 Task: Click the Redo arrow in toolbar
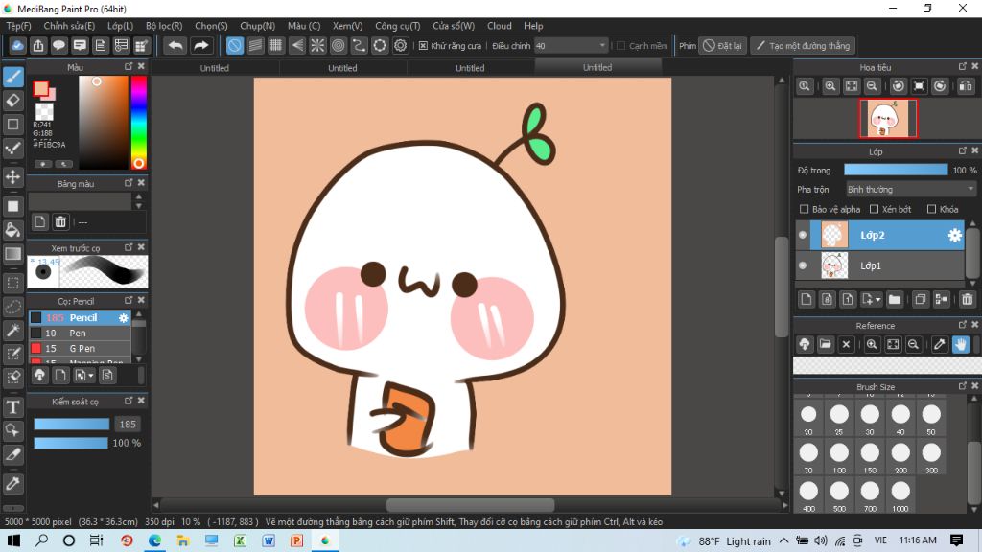(x=200, y=46)
